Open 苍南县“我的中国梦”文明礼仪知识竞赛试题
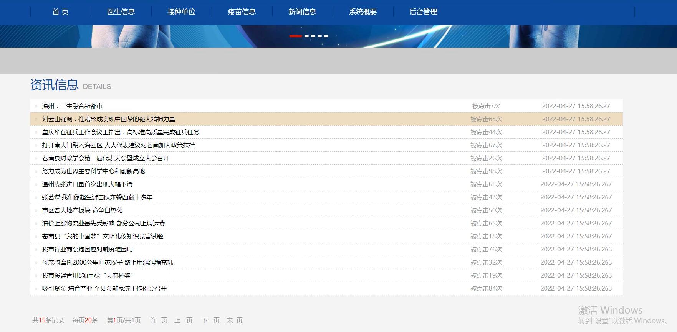This screenshot has width=677, height=332. pos(103,237)
